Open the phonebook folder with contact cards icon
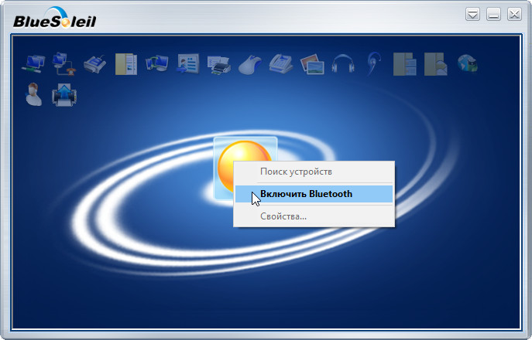Screen dimensions: 532x340 pos(405,63)
